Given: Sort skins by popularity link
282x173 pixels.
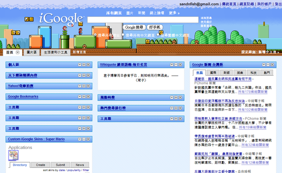Looking at the screenshot, I should click(x=74, y=170).
